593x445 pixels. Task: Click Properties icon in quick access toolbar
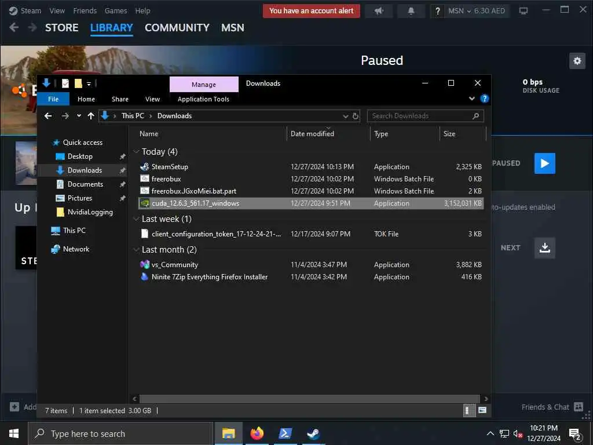tap(65, 83)
